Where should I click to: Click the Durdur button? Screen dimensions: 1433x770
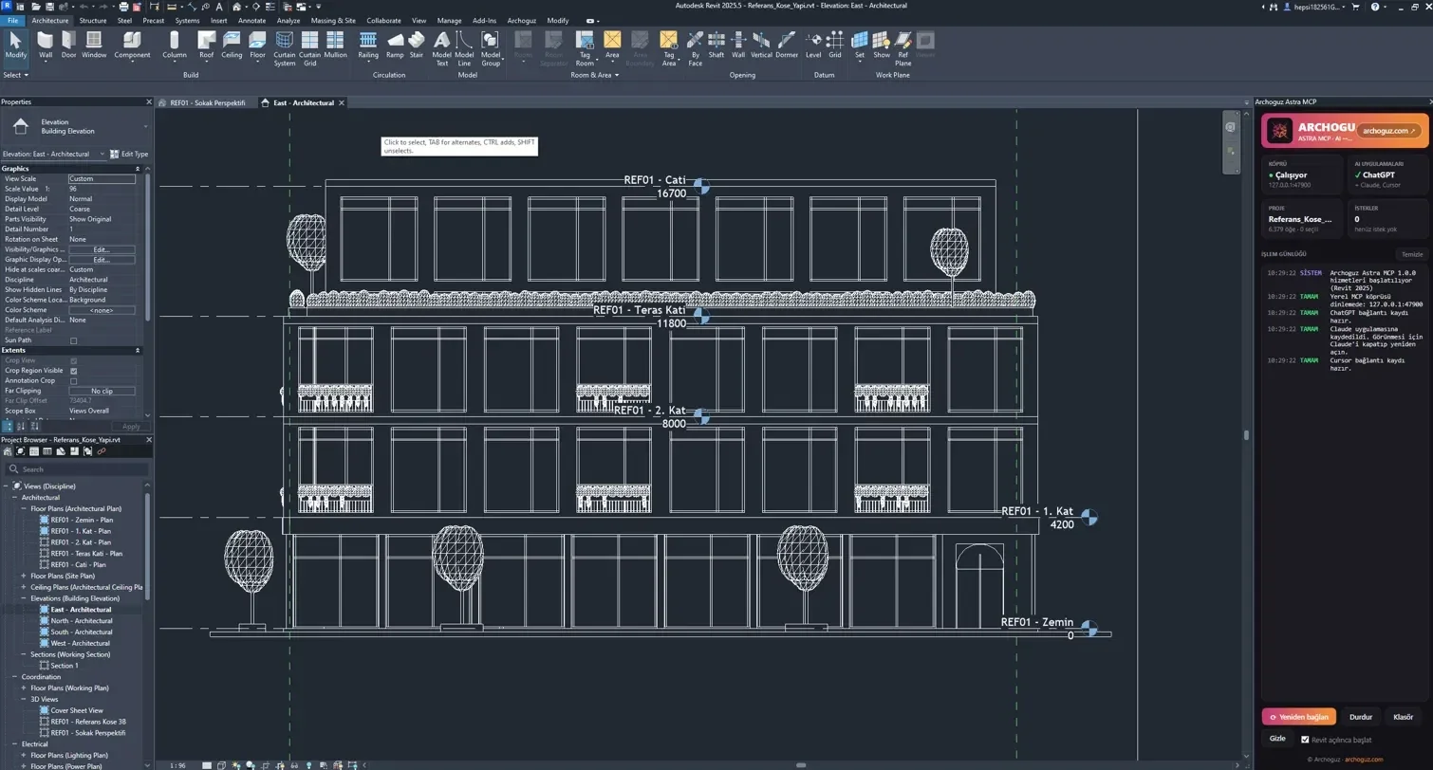(x=1361, y=717)
